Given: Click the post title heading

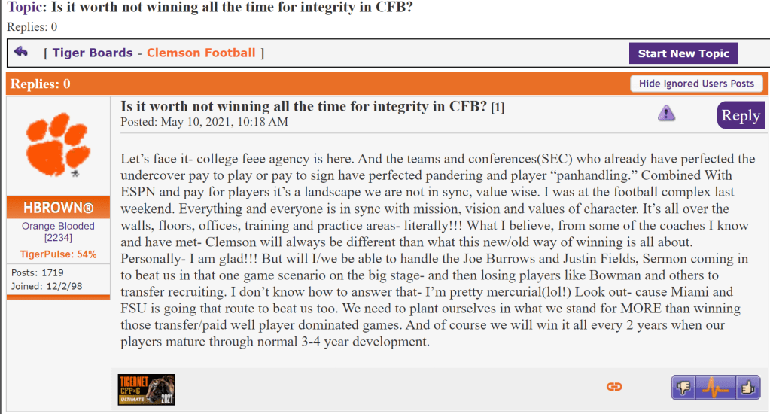Looking at the screenshot, I should point(304,106).
